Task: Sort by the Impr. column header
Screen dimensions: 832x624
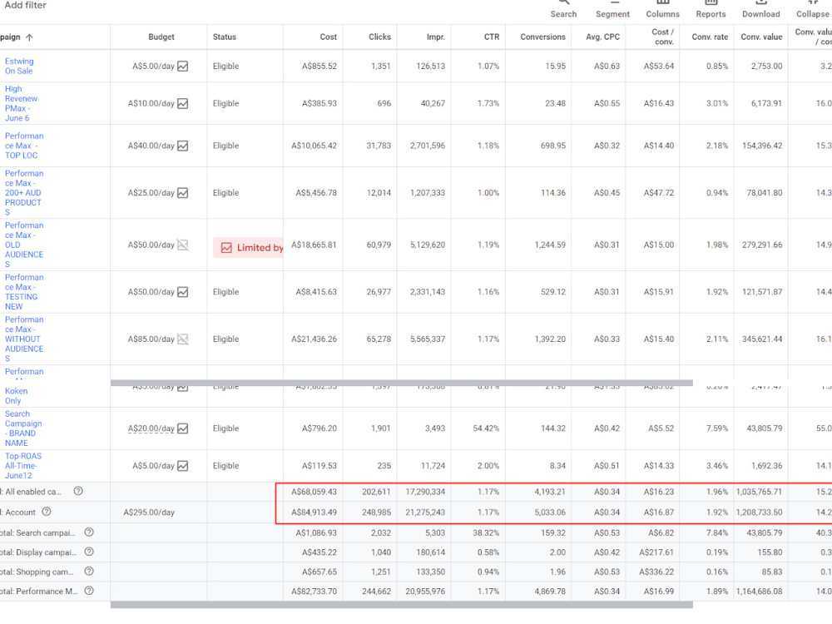Action: pyautogui.click(x=436, y=37)
